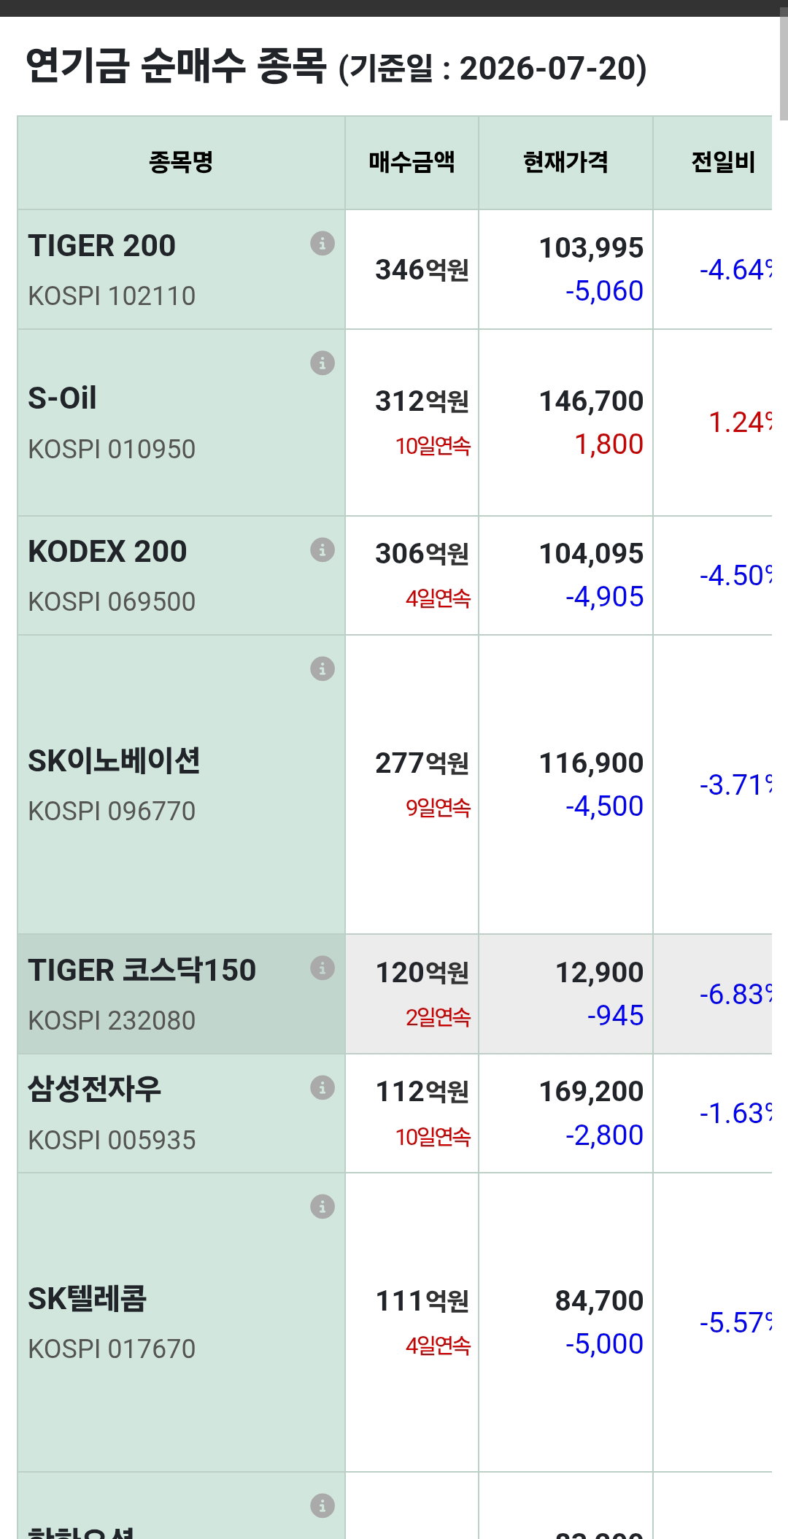Sort by the 매수금액 column header
The width and height of the screenshot is (788, 1539).
tap(412, 162)
